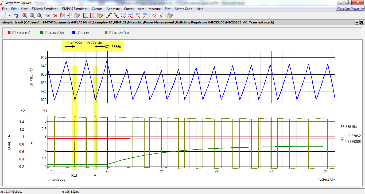Click the 371.3855n cursor difference readout

113,47
